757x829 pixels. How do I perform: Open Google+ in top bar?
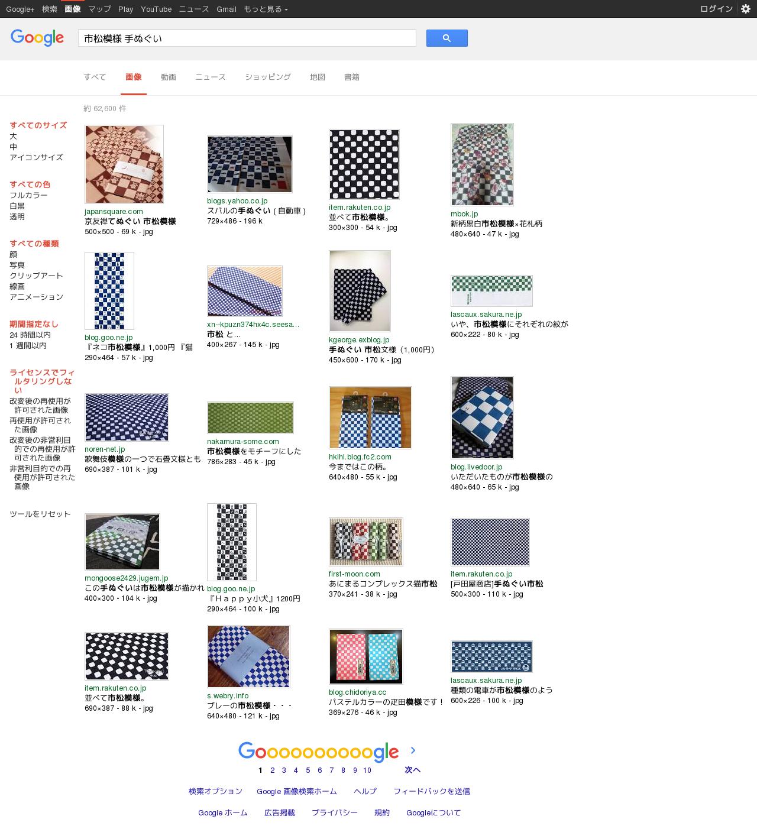pos(20,9)
